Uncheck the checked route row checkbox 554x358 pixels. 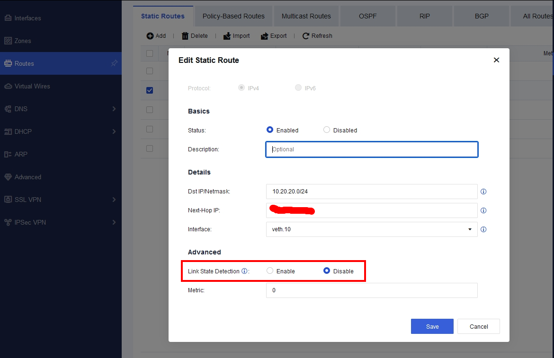[x=150, y=90]
